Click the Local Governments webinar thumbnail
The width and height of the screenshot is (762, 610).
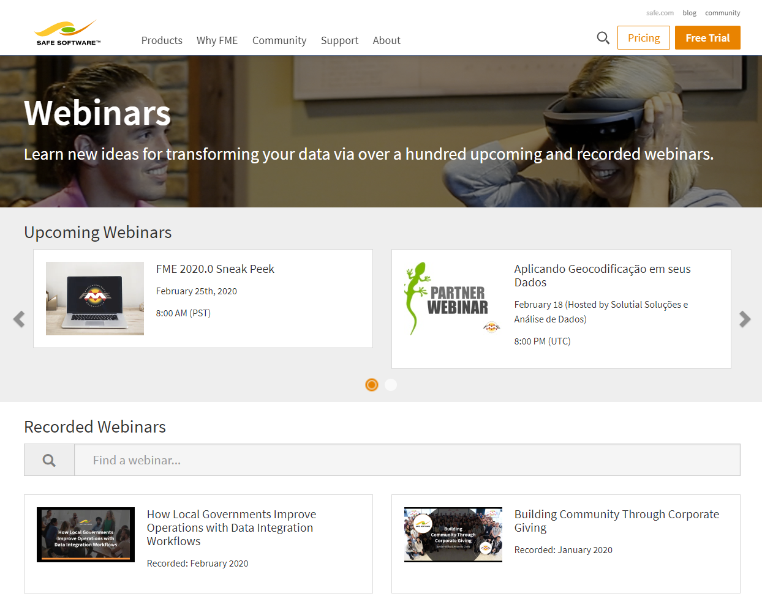tap(86, 535)
